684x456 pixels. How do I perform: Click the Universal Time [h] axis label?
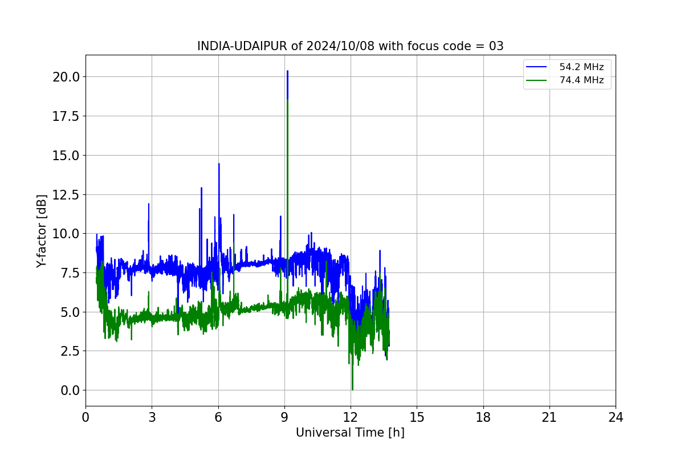[350, 433]
